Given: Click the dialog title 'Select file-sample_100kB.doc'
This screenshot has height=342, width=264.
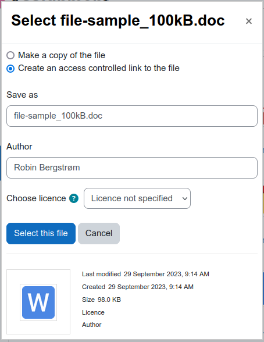Looking at the screenshot, I should pyautogui.click(x=118, y=21).
